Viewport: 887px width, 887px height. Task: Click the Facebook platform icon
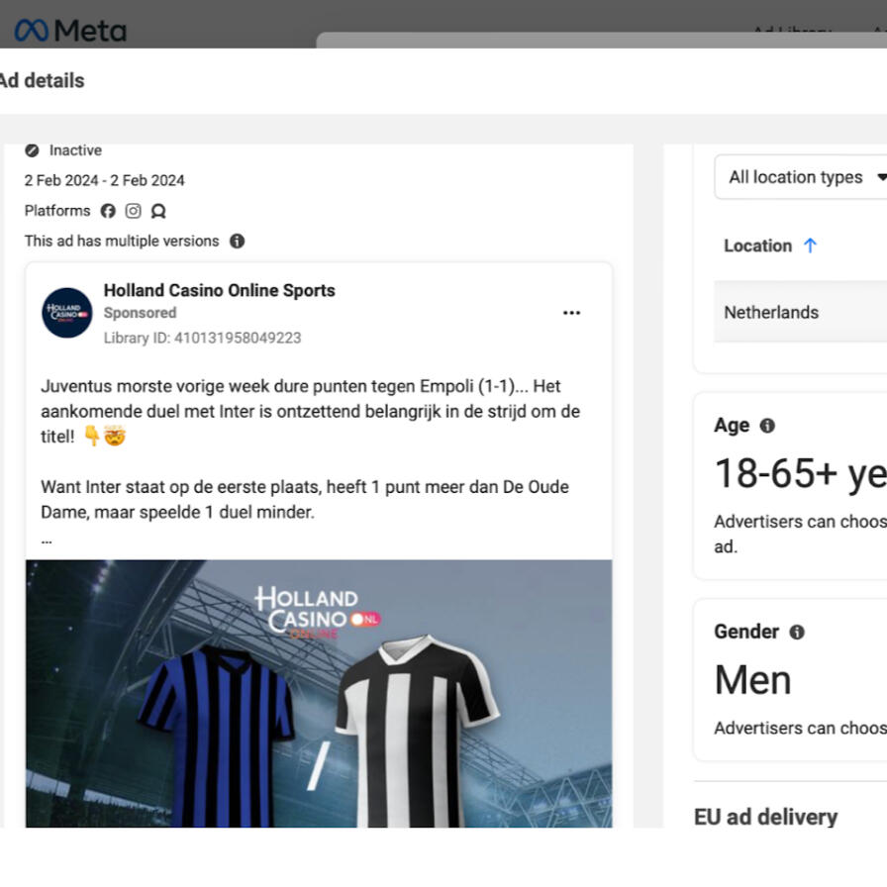(108, 211)
